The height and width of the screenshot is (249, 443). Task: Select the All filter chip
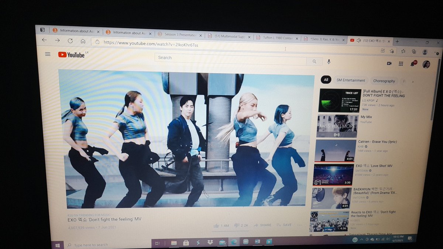click(326, 80)
